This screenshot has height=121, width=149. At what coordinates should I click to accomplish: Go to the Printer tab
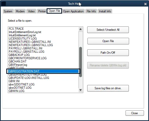coord(42,11)
